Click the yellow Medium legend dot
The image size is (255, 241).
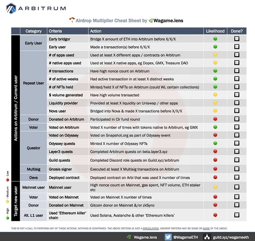[8, 201]
